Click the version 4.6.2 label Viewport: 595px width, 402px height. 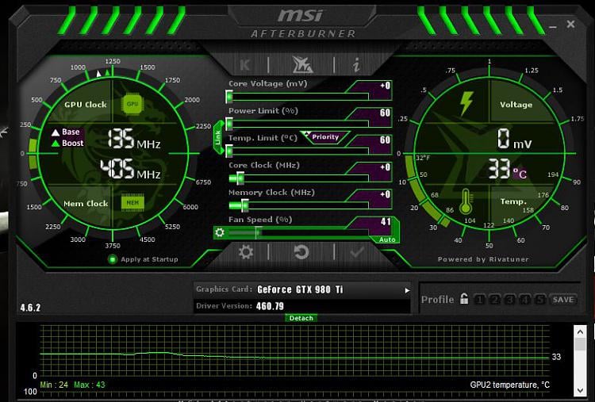pyautogui.click(x=30, y=308)
